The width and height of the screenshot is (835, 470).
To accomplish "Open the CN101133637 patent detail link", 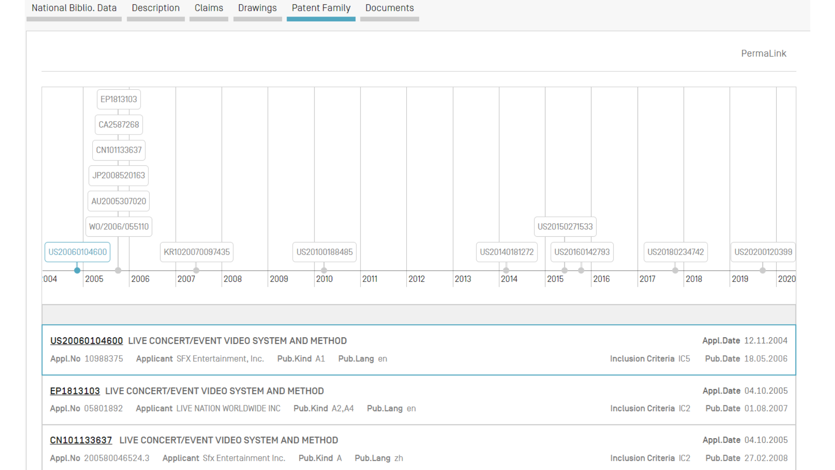I will tap(81, 440).
